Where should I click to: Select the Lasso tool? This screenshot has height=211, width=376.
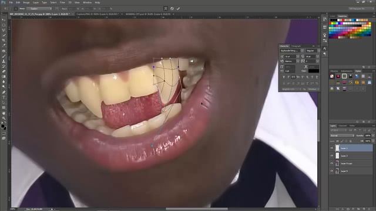pos(4,30)
